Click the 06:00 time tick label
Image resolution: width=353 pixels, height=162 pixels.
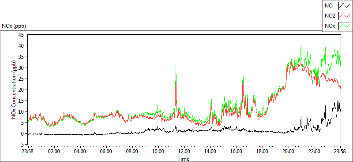point(106,151)
